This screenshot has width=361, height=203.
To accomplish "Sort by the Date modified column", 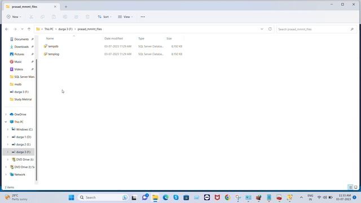I will pyautogui.click(x=113, y=38).
